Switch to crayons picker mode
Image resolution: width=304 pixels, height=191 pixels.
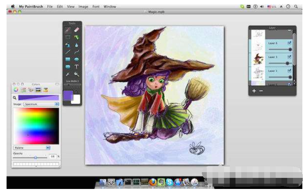click(x=46, y=90)
